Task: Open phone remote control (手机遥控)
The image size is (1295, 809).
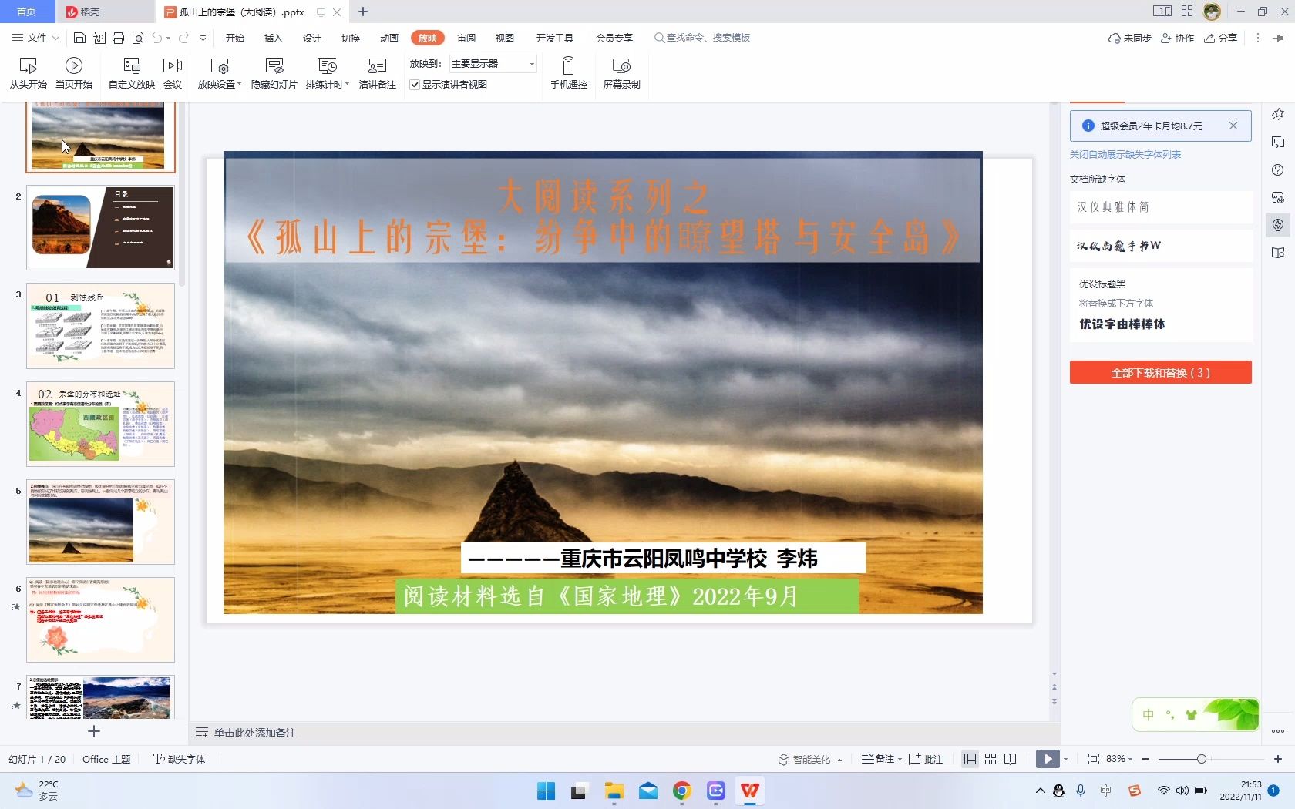Action: pos(568,73)
